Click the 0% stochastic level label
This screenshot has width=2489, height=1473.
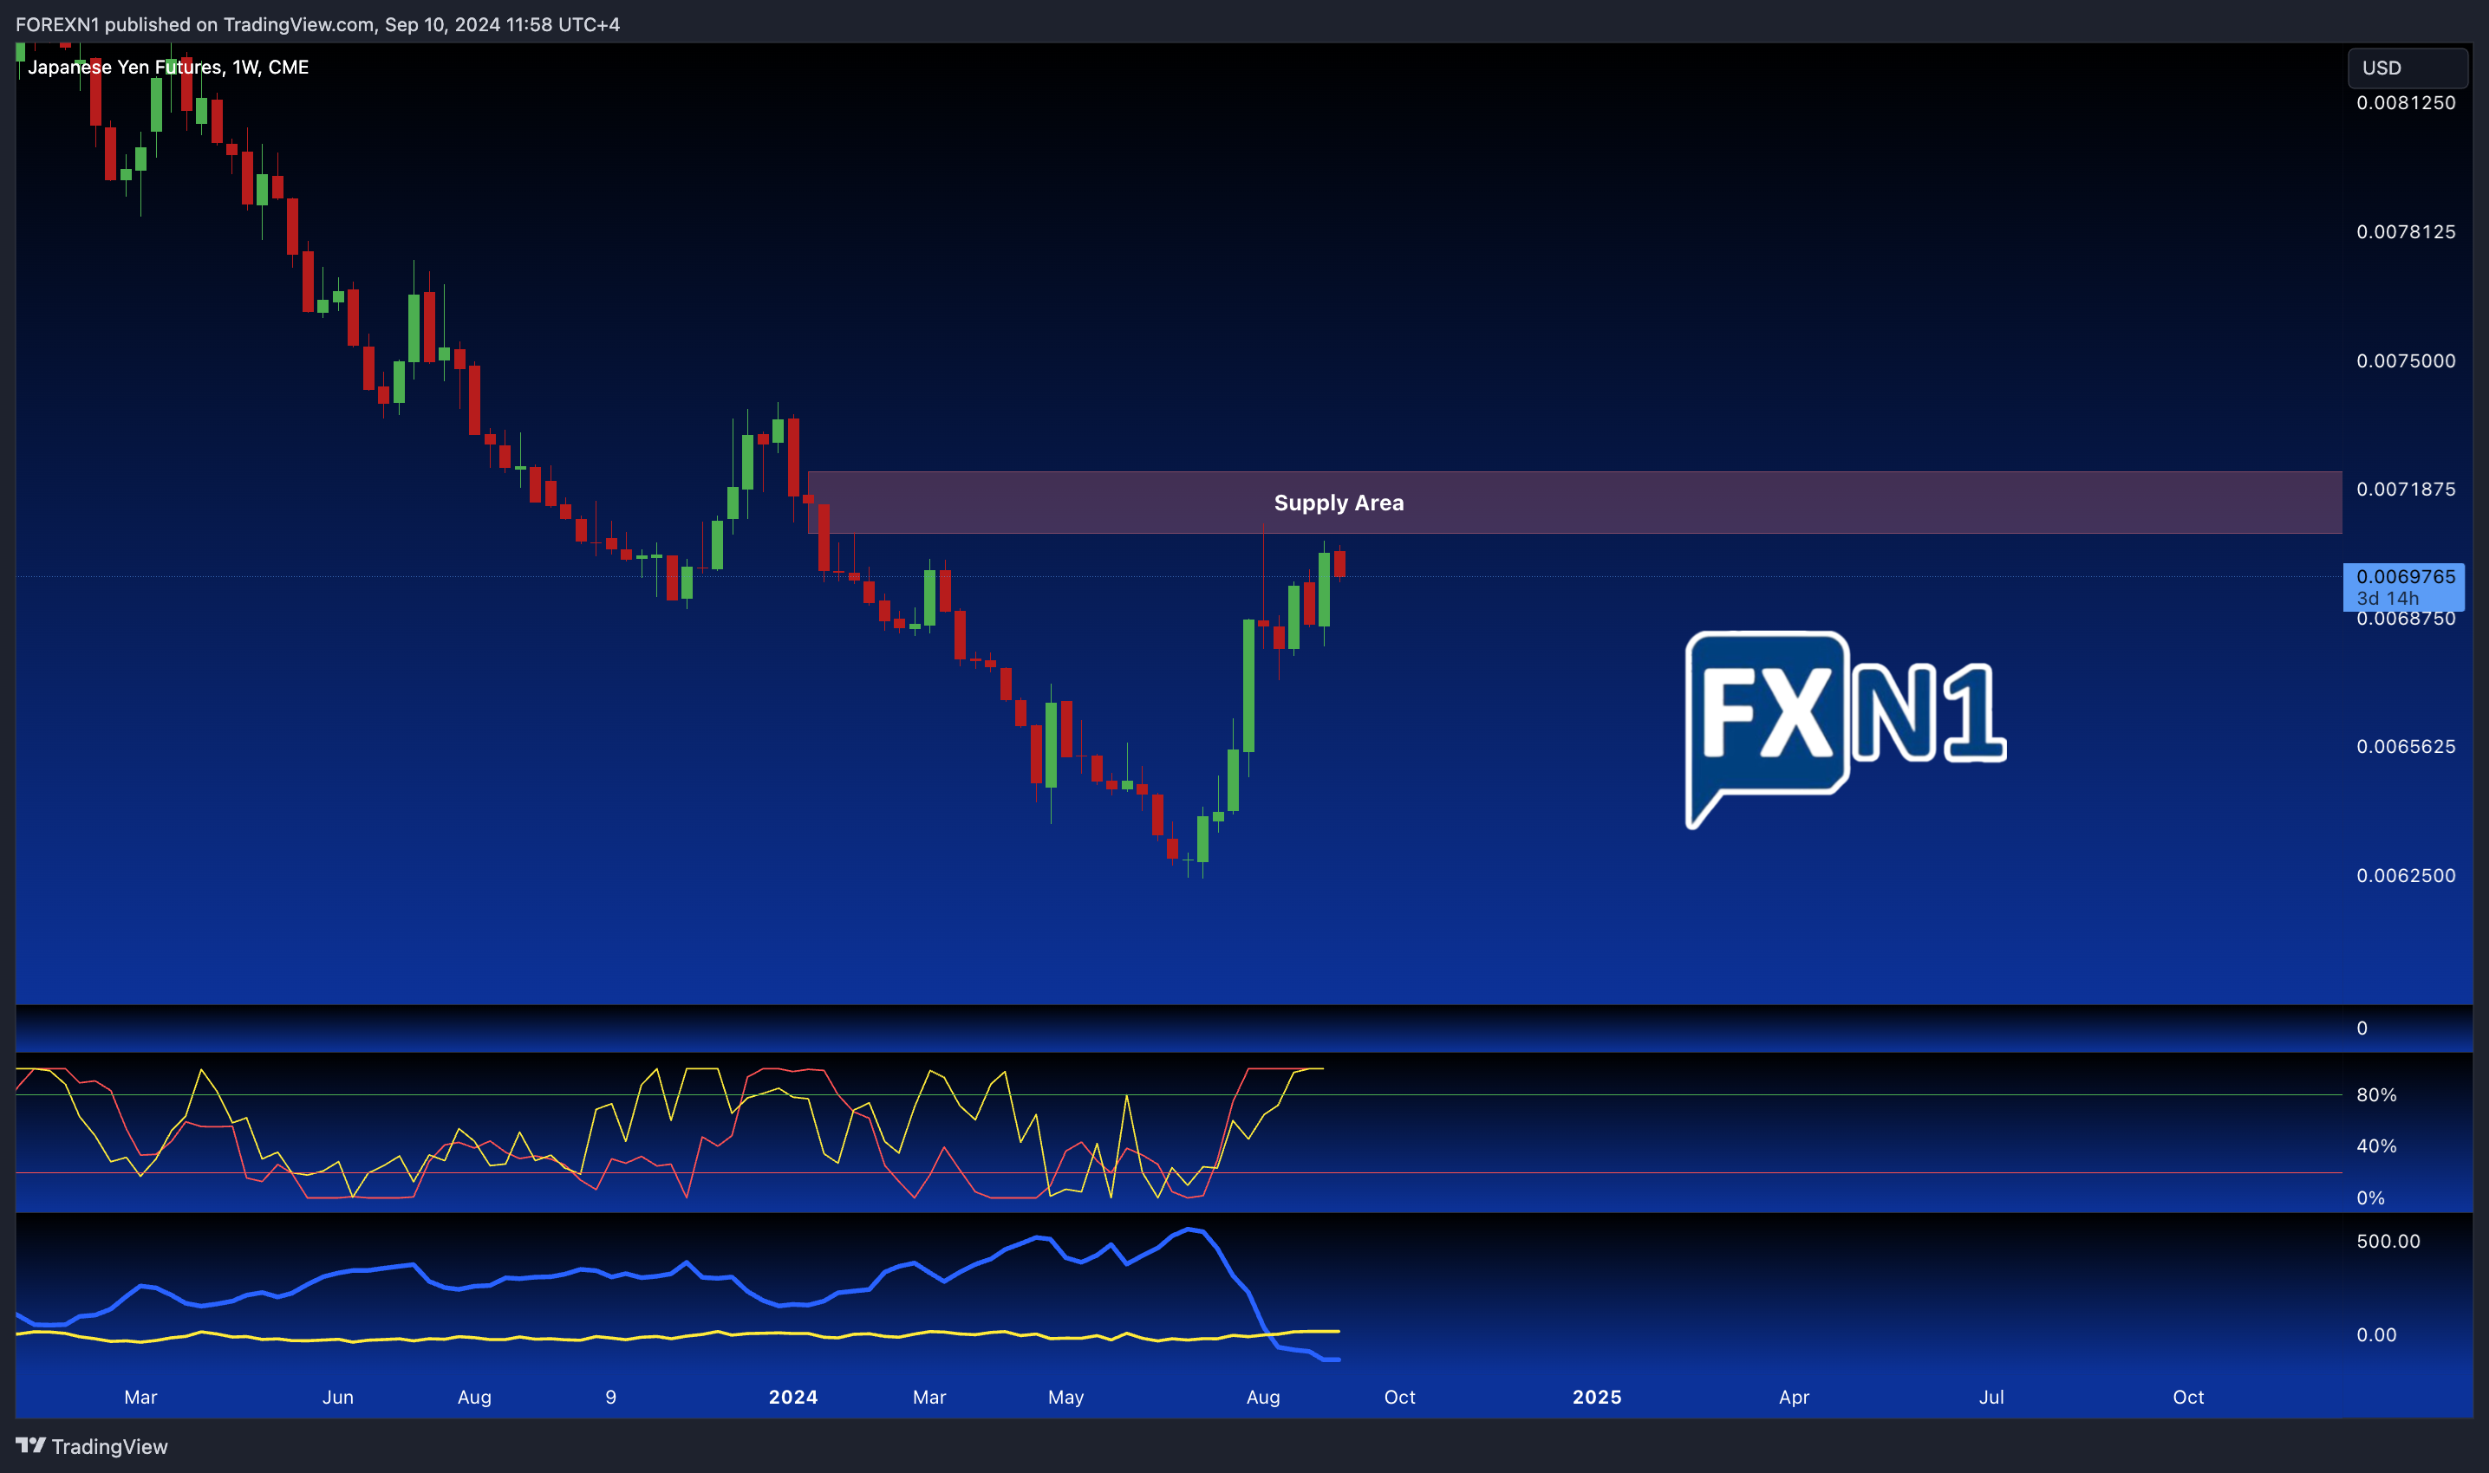(x=2371, y=1198)
